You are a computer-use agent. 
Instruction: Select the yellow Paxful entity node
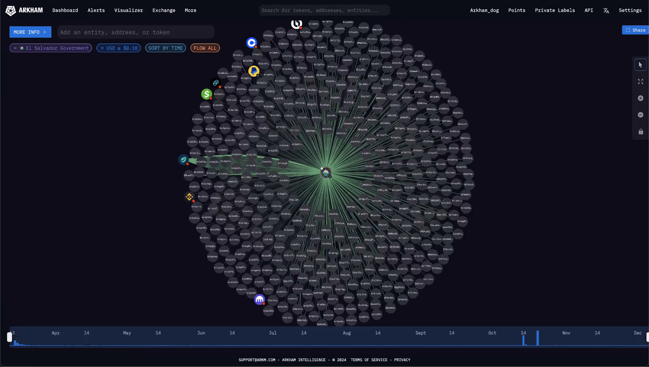pos(254,71)
